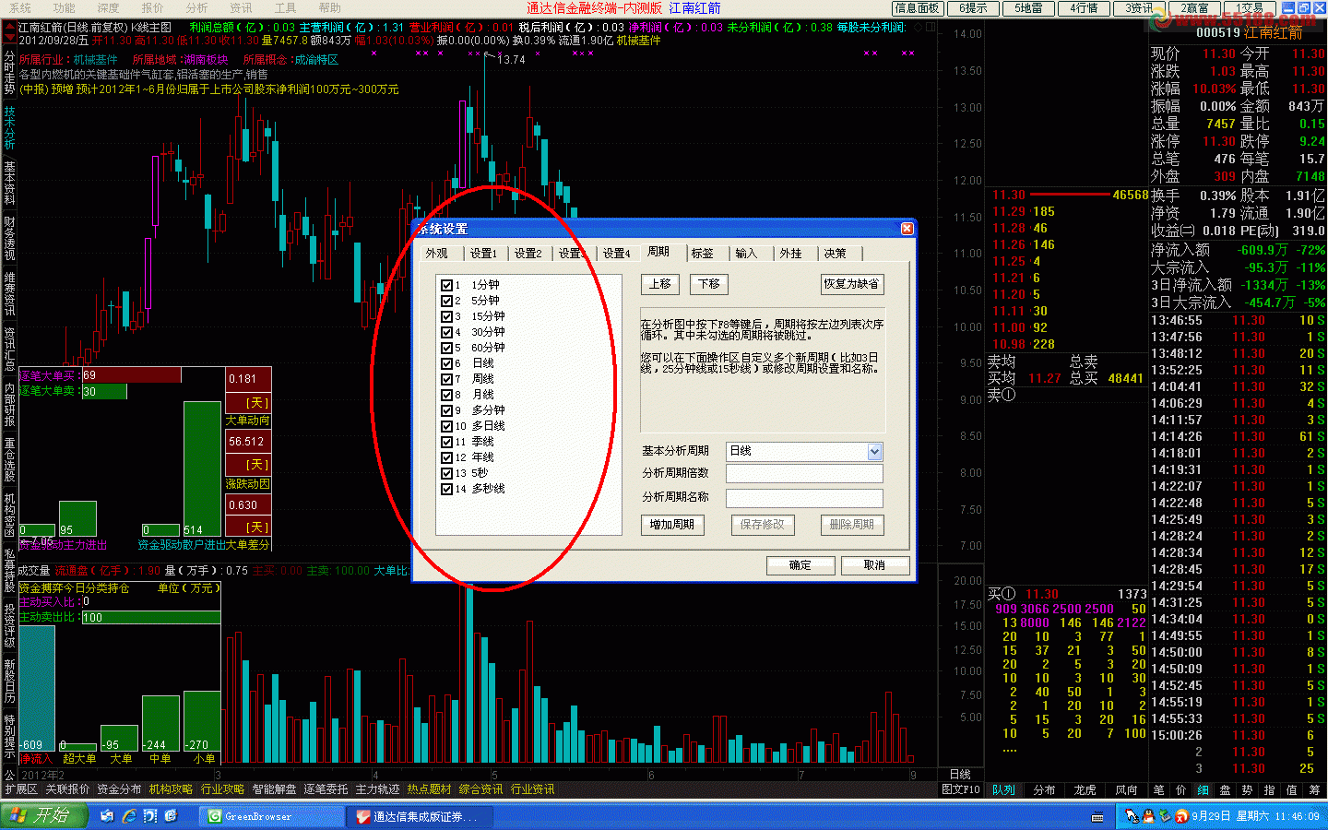Screen dimensions: 1328x830
Task: Click the diamond icon in chart header
Action: [917, 28]
